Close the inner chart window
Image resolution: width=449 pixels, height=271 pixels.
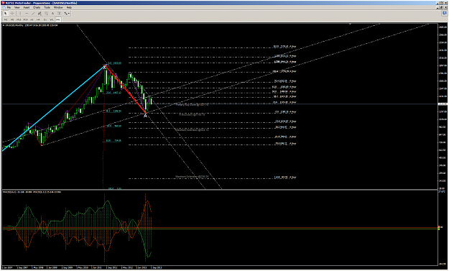446,7
